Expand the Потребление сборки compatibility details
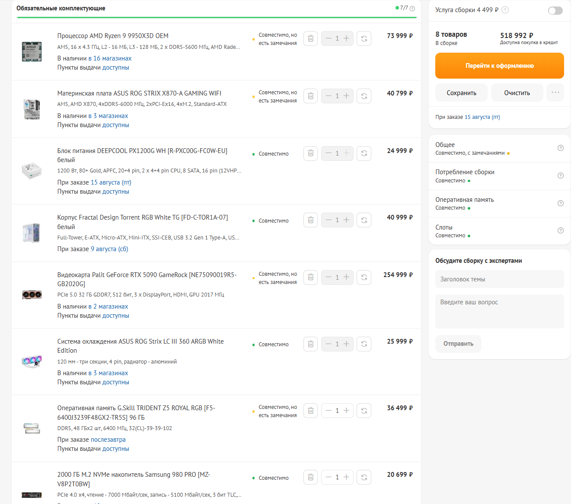 coord(560,175)
